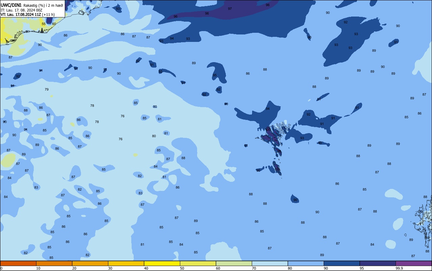Select the pale blue 70–80 legend segment
The image size is (432, 271).
point(270,263)
